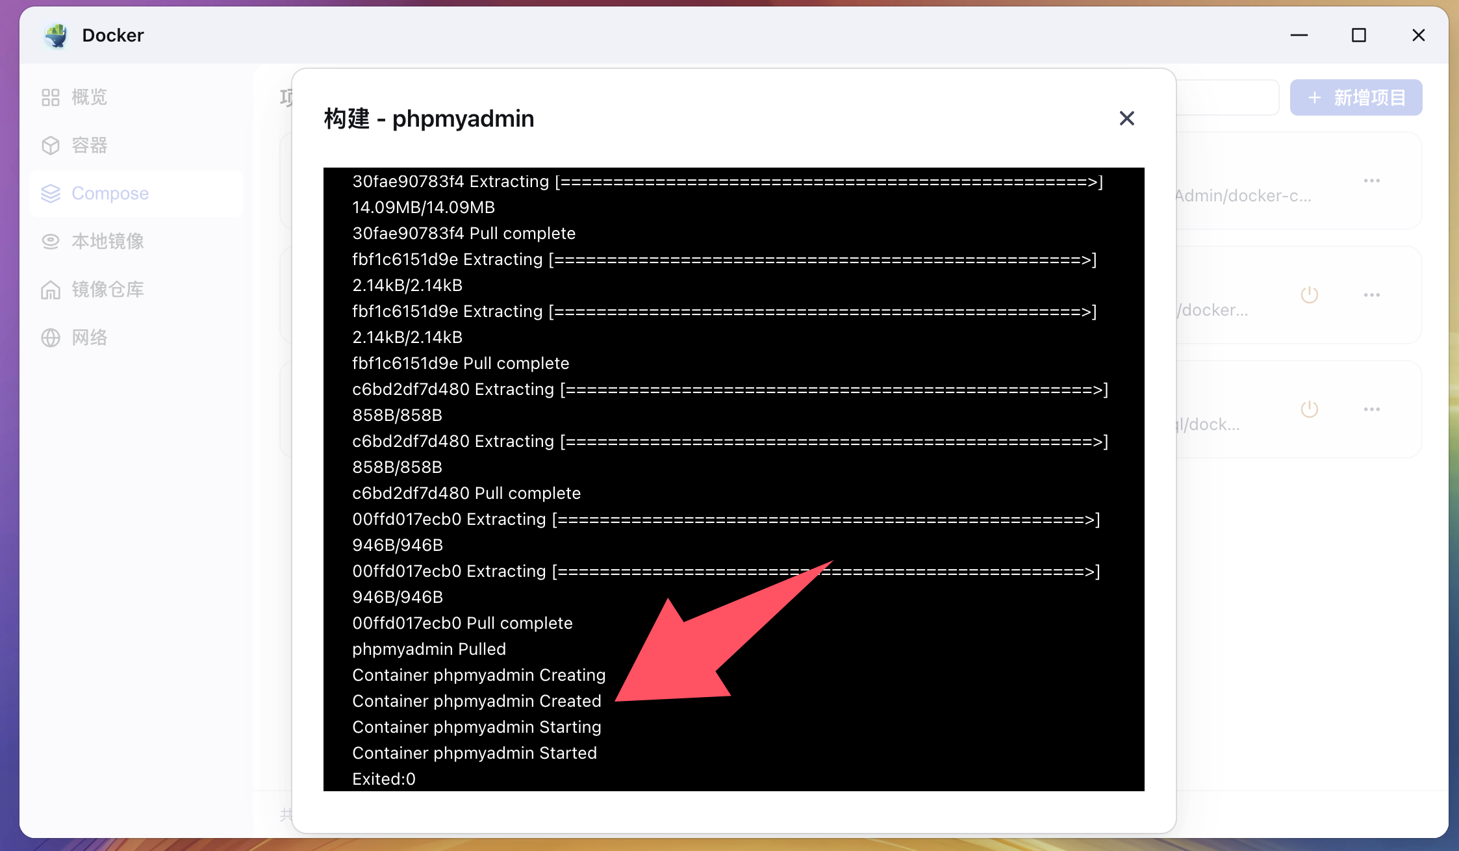Click the project search input field
Viewport: 1459px width, 851px height.
[x=1226, y=97]
